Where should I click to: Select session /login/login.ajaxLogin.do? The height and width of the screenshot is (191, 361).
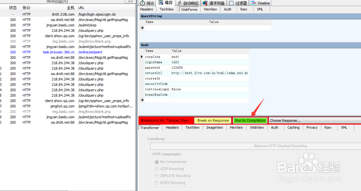click(x=68, y=14)
